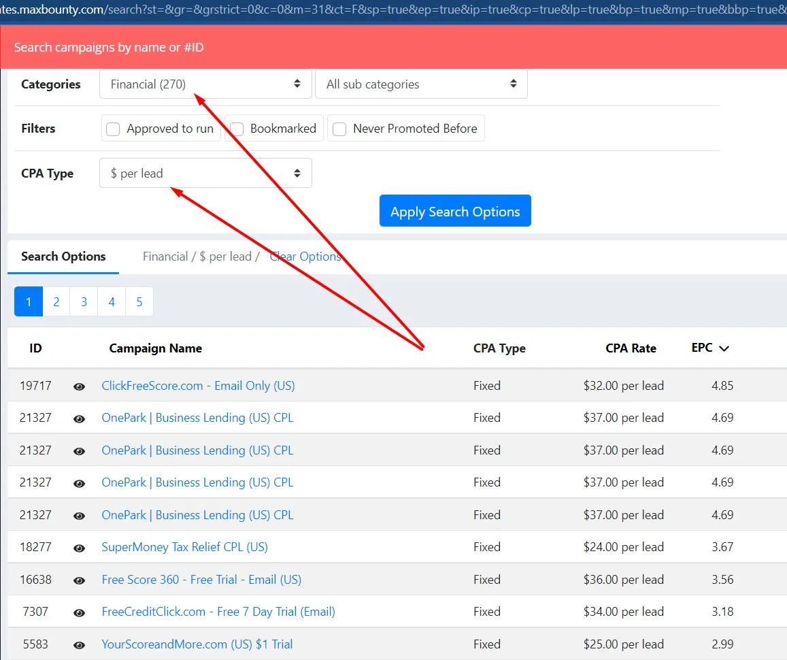
Task: Select campaign ID 16638 cell
Action: [x=35, y=580]
